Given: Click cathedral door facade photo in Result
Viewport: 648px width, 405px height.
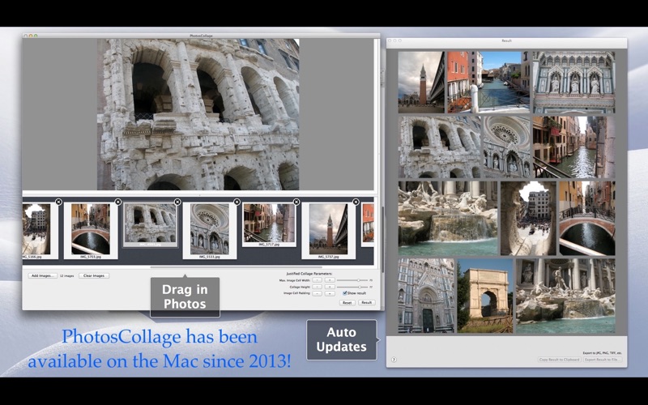Looking at the screenshot, I should pyautogui.click(x=426, y=296).
